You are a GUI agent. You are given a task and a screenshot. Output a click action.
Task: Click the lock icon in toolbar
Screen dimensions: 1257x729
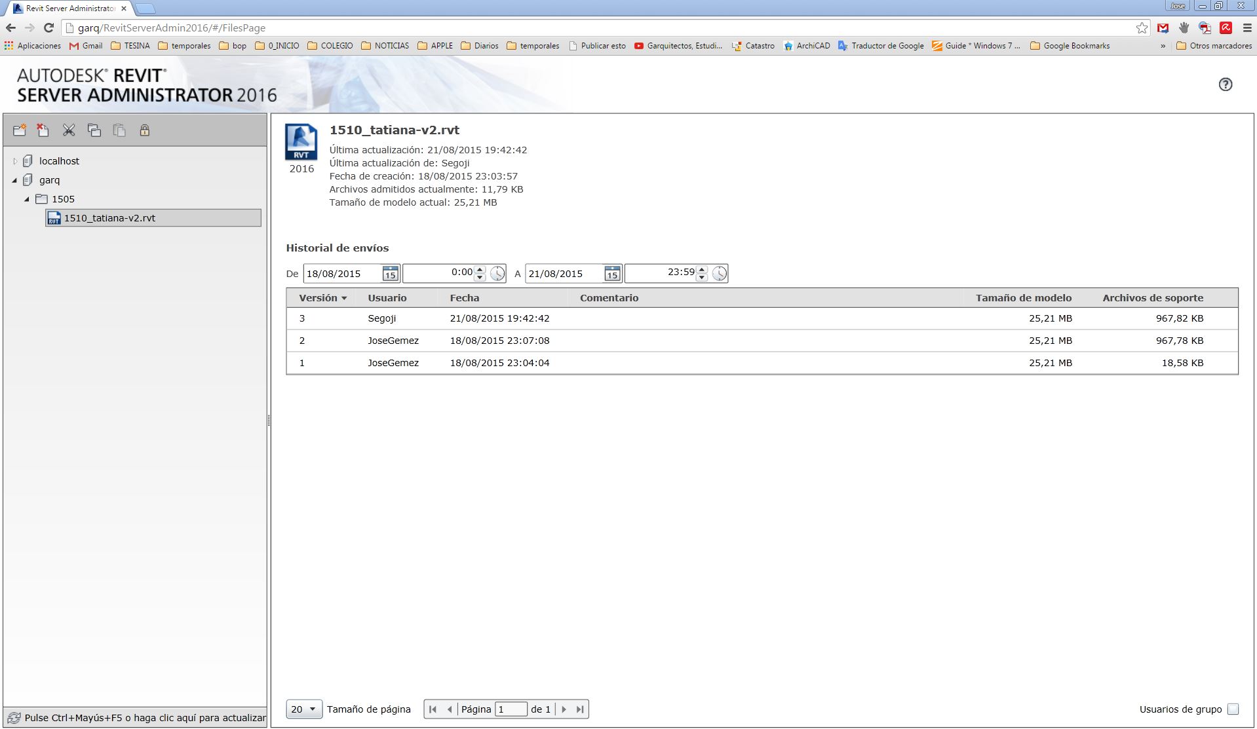(144, 130)
